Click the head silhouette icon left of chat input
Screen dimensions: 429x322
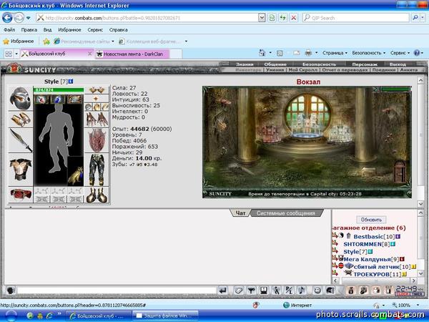(x=11, y=291)
